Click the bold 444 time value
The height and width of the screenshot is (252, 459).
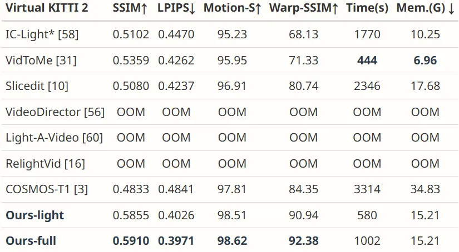[367, 61]
